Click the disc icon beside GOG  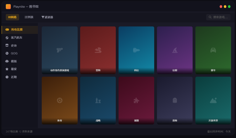coord(7,53)
